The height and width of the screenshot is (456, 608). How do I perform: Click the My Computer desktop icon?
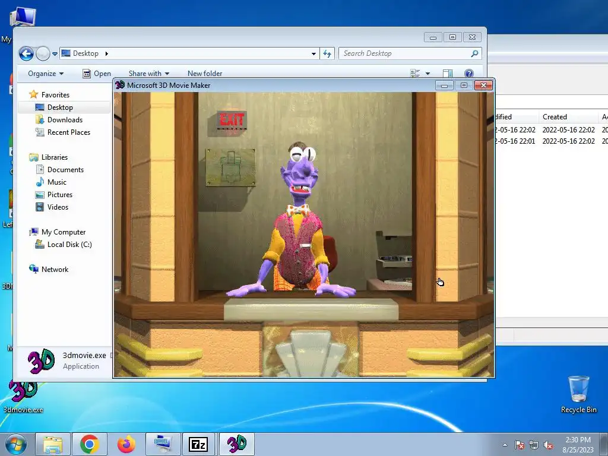pos(23,17)
